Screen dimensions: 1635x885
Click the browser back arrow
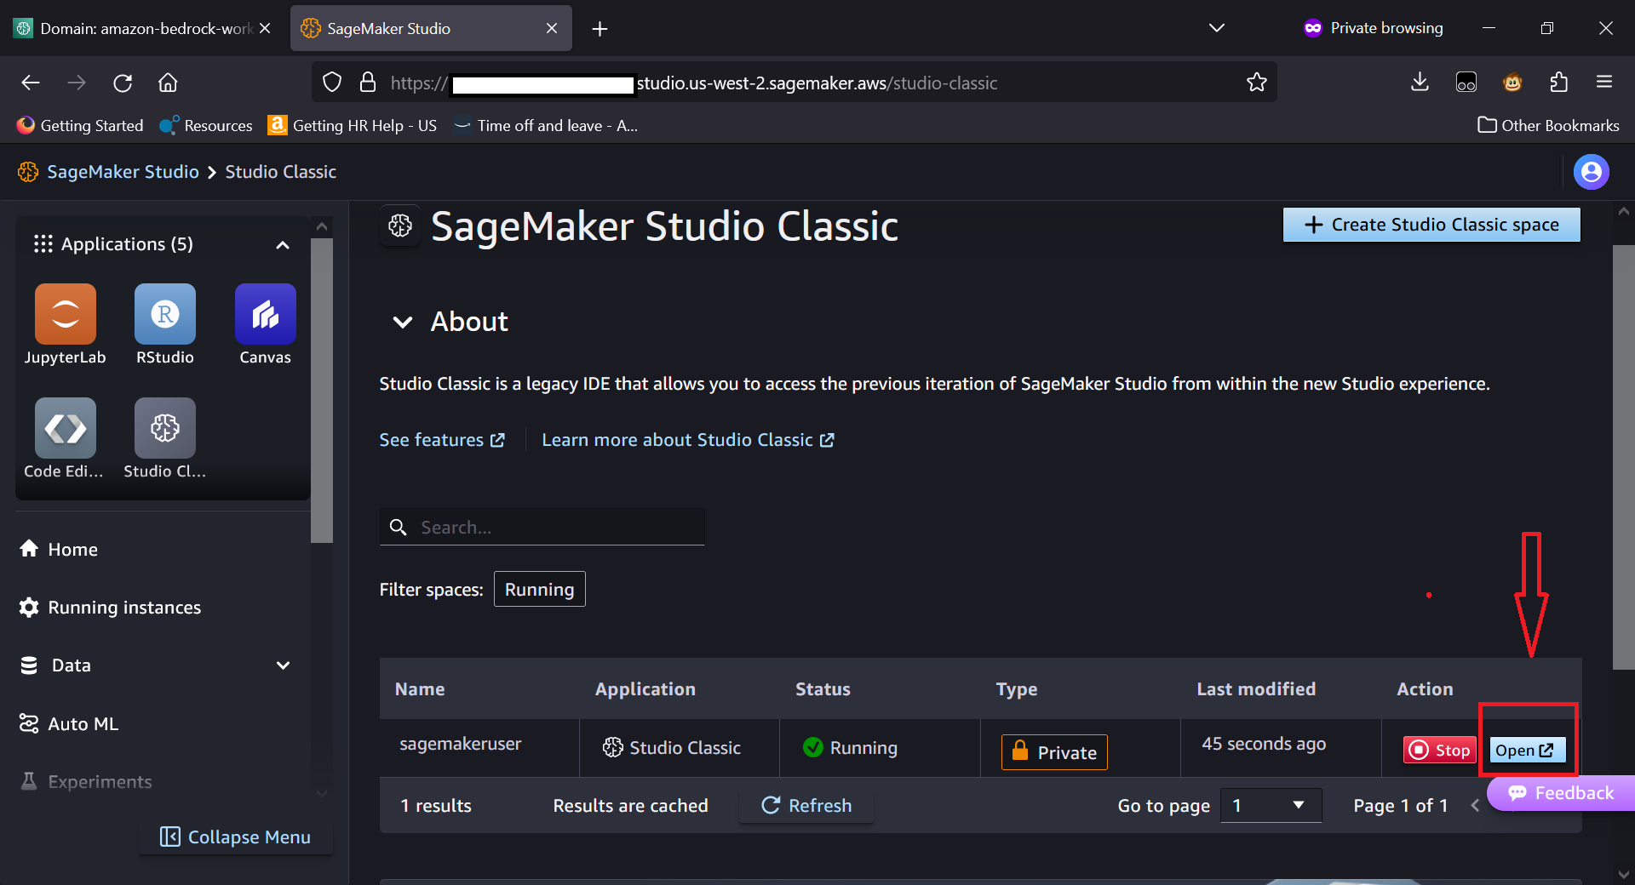click(31, 83)
